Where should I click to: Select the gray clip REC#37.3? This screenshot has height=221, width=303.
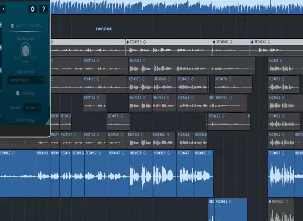(x=139, y=140)
